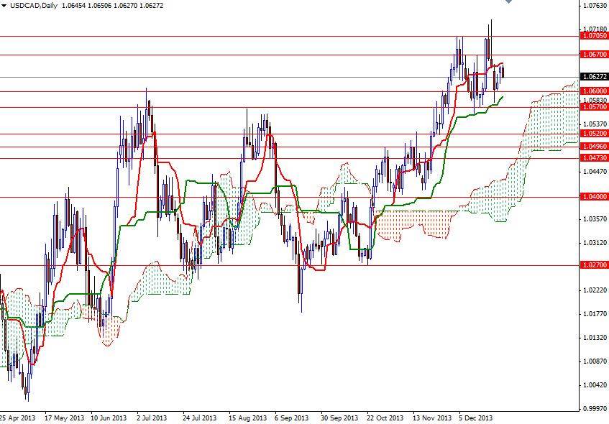Select the 1.07630 value on the price scale
This screenshot has height=424, width=609.
(594, 6)
